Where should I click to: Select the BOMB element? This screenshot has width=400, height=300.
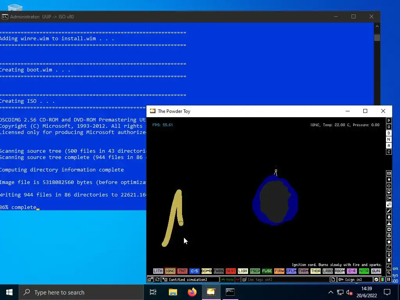click(206, 271)
